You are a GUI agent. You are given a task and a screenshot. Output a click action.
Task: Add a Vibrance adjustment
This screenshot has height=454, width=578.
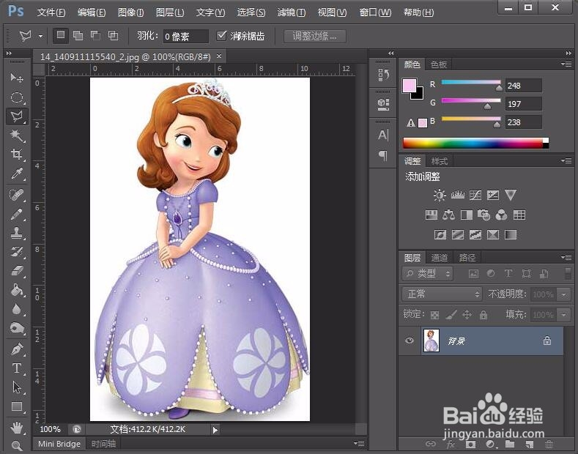point(511,195)
